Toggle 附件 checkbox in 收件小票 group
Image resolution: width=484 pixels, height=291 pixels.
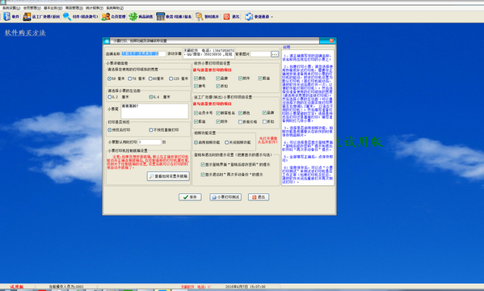(240, 78)
